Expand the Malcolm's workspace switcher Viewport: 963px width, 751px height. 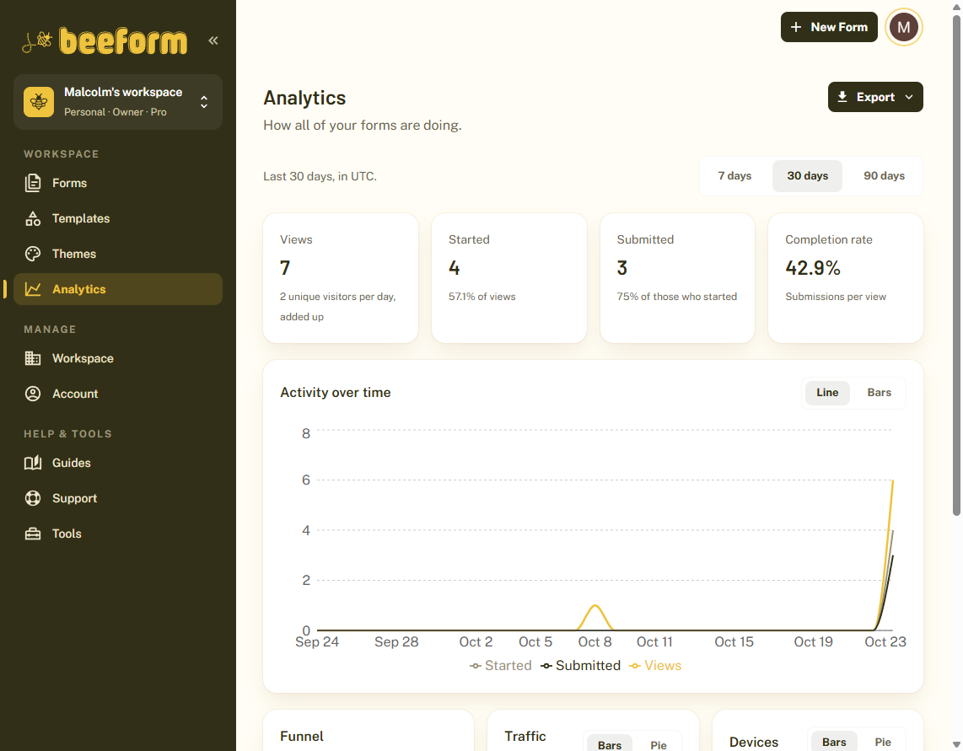118,102
